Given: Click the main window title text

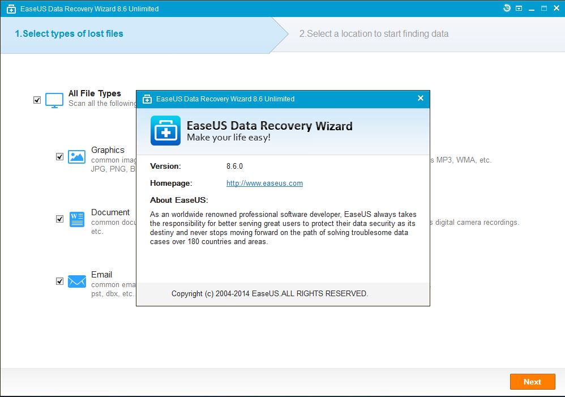Looking at the screenshot, I should [x=89, y=8].
